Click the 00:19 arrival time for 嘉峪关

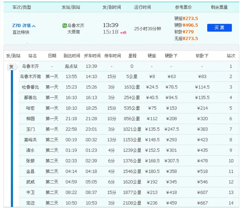coord(71,140)
